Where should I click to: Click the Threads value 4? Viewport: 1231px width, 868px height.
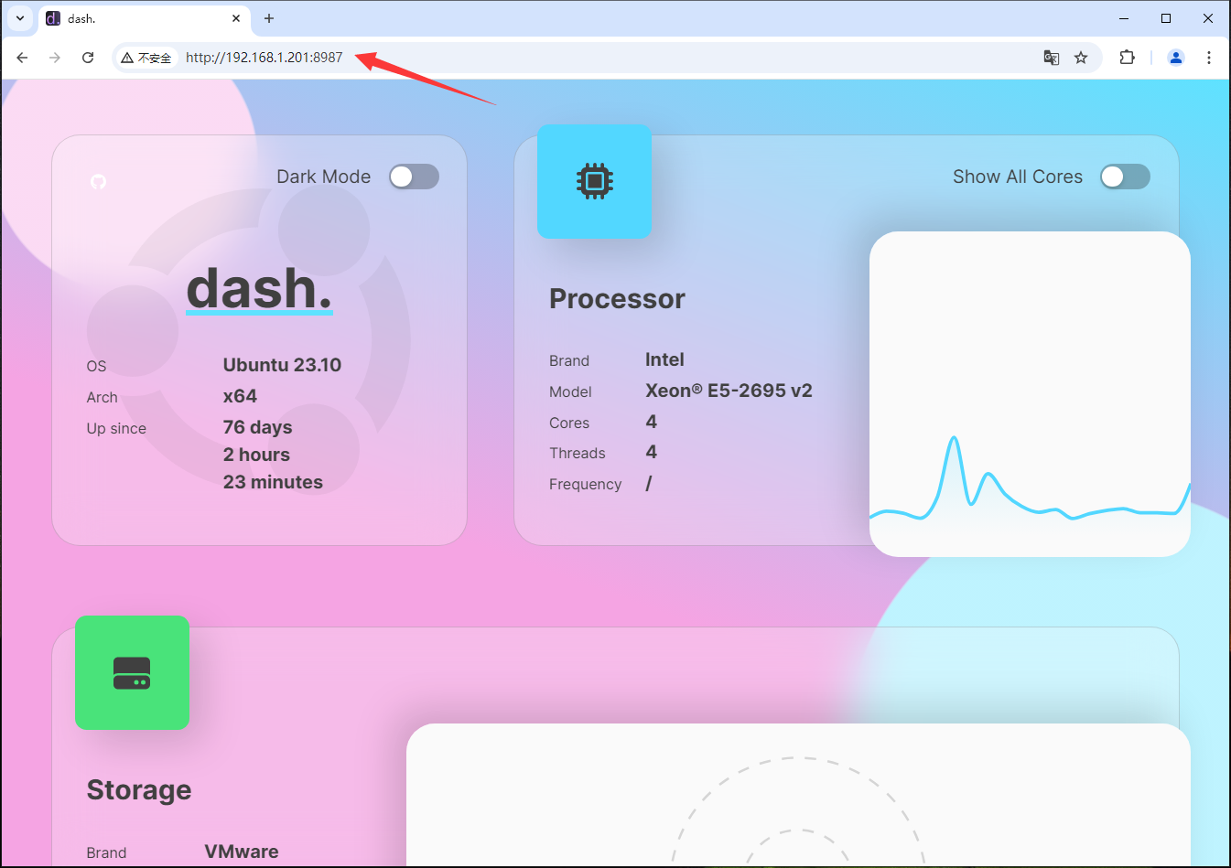651,452
